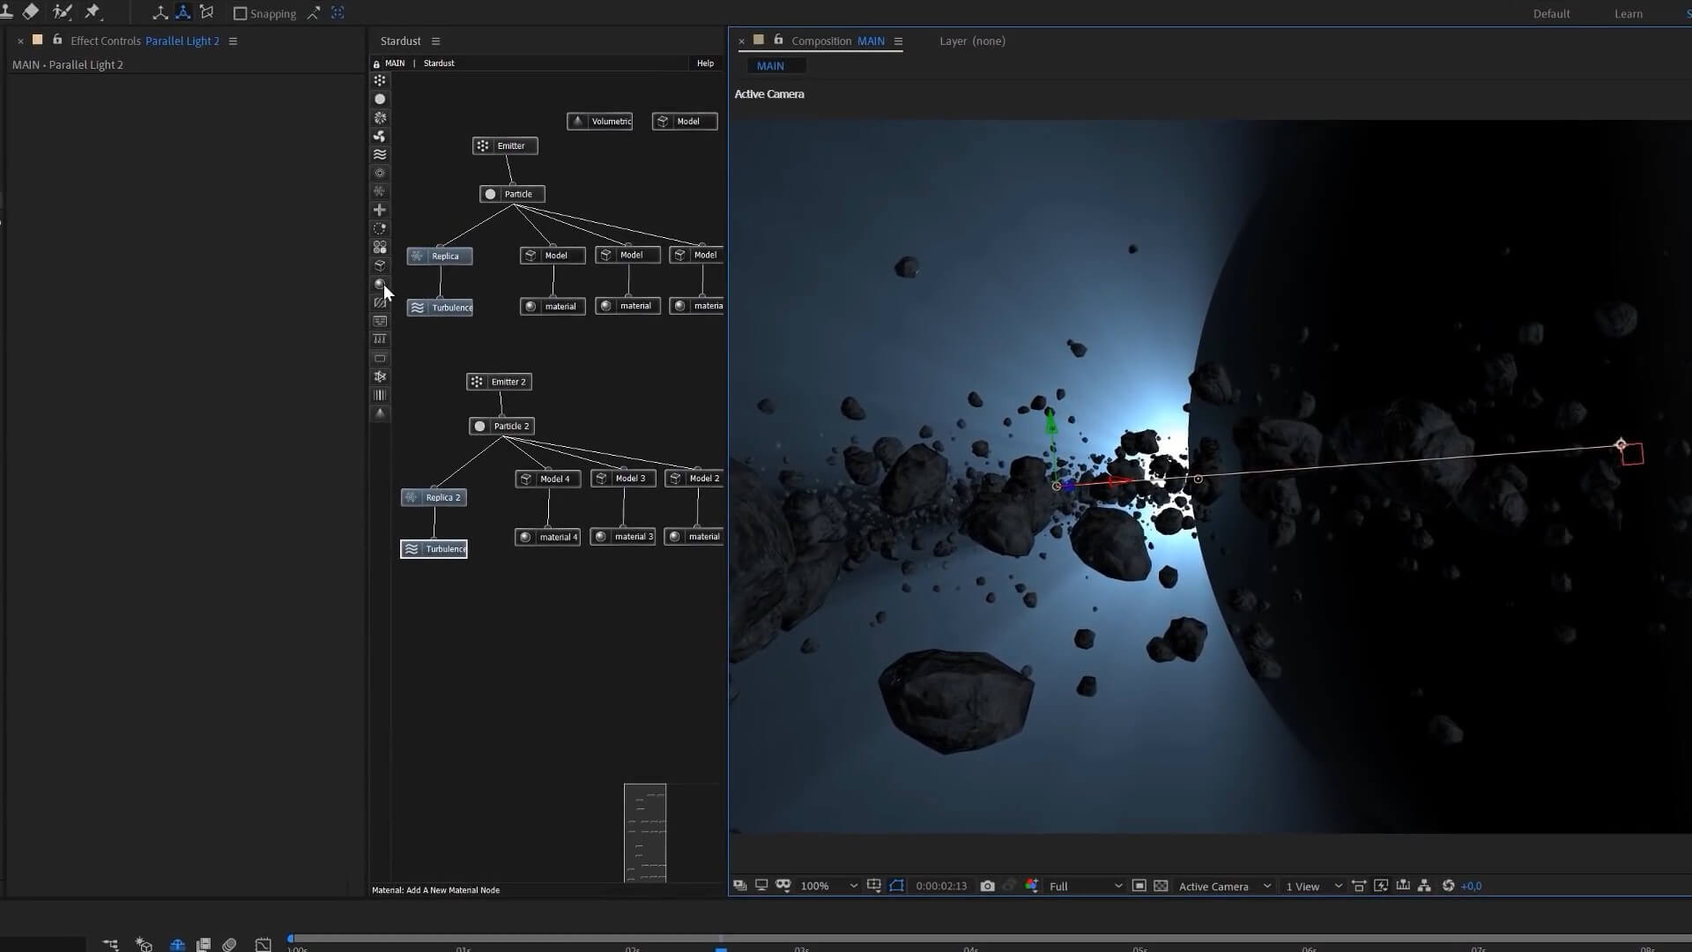Add a Volumetric cone node from toolbar
Viewport: 1692px width, 952px height.
click(x=380, y=413)
